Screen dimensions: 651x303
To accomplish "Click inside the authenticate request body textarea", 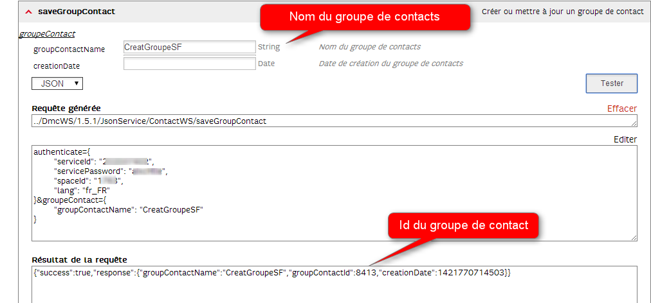I will (x=335, y=193).
